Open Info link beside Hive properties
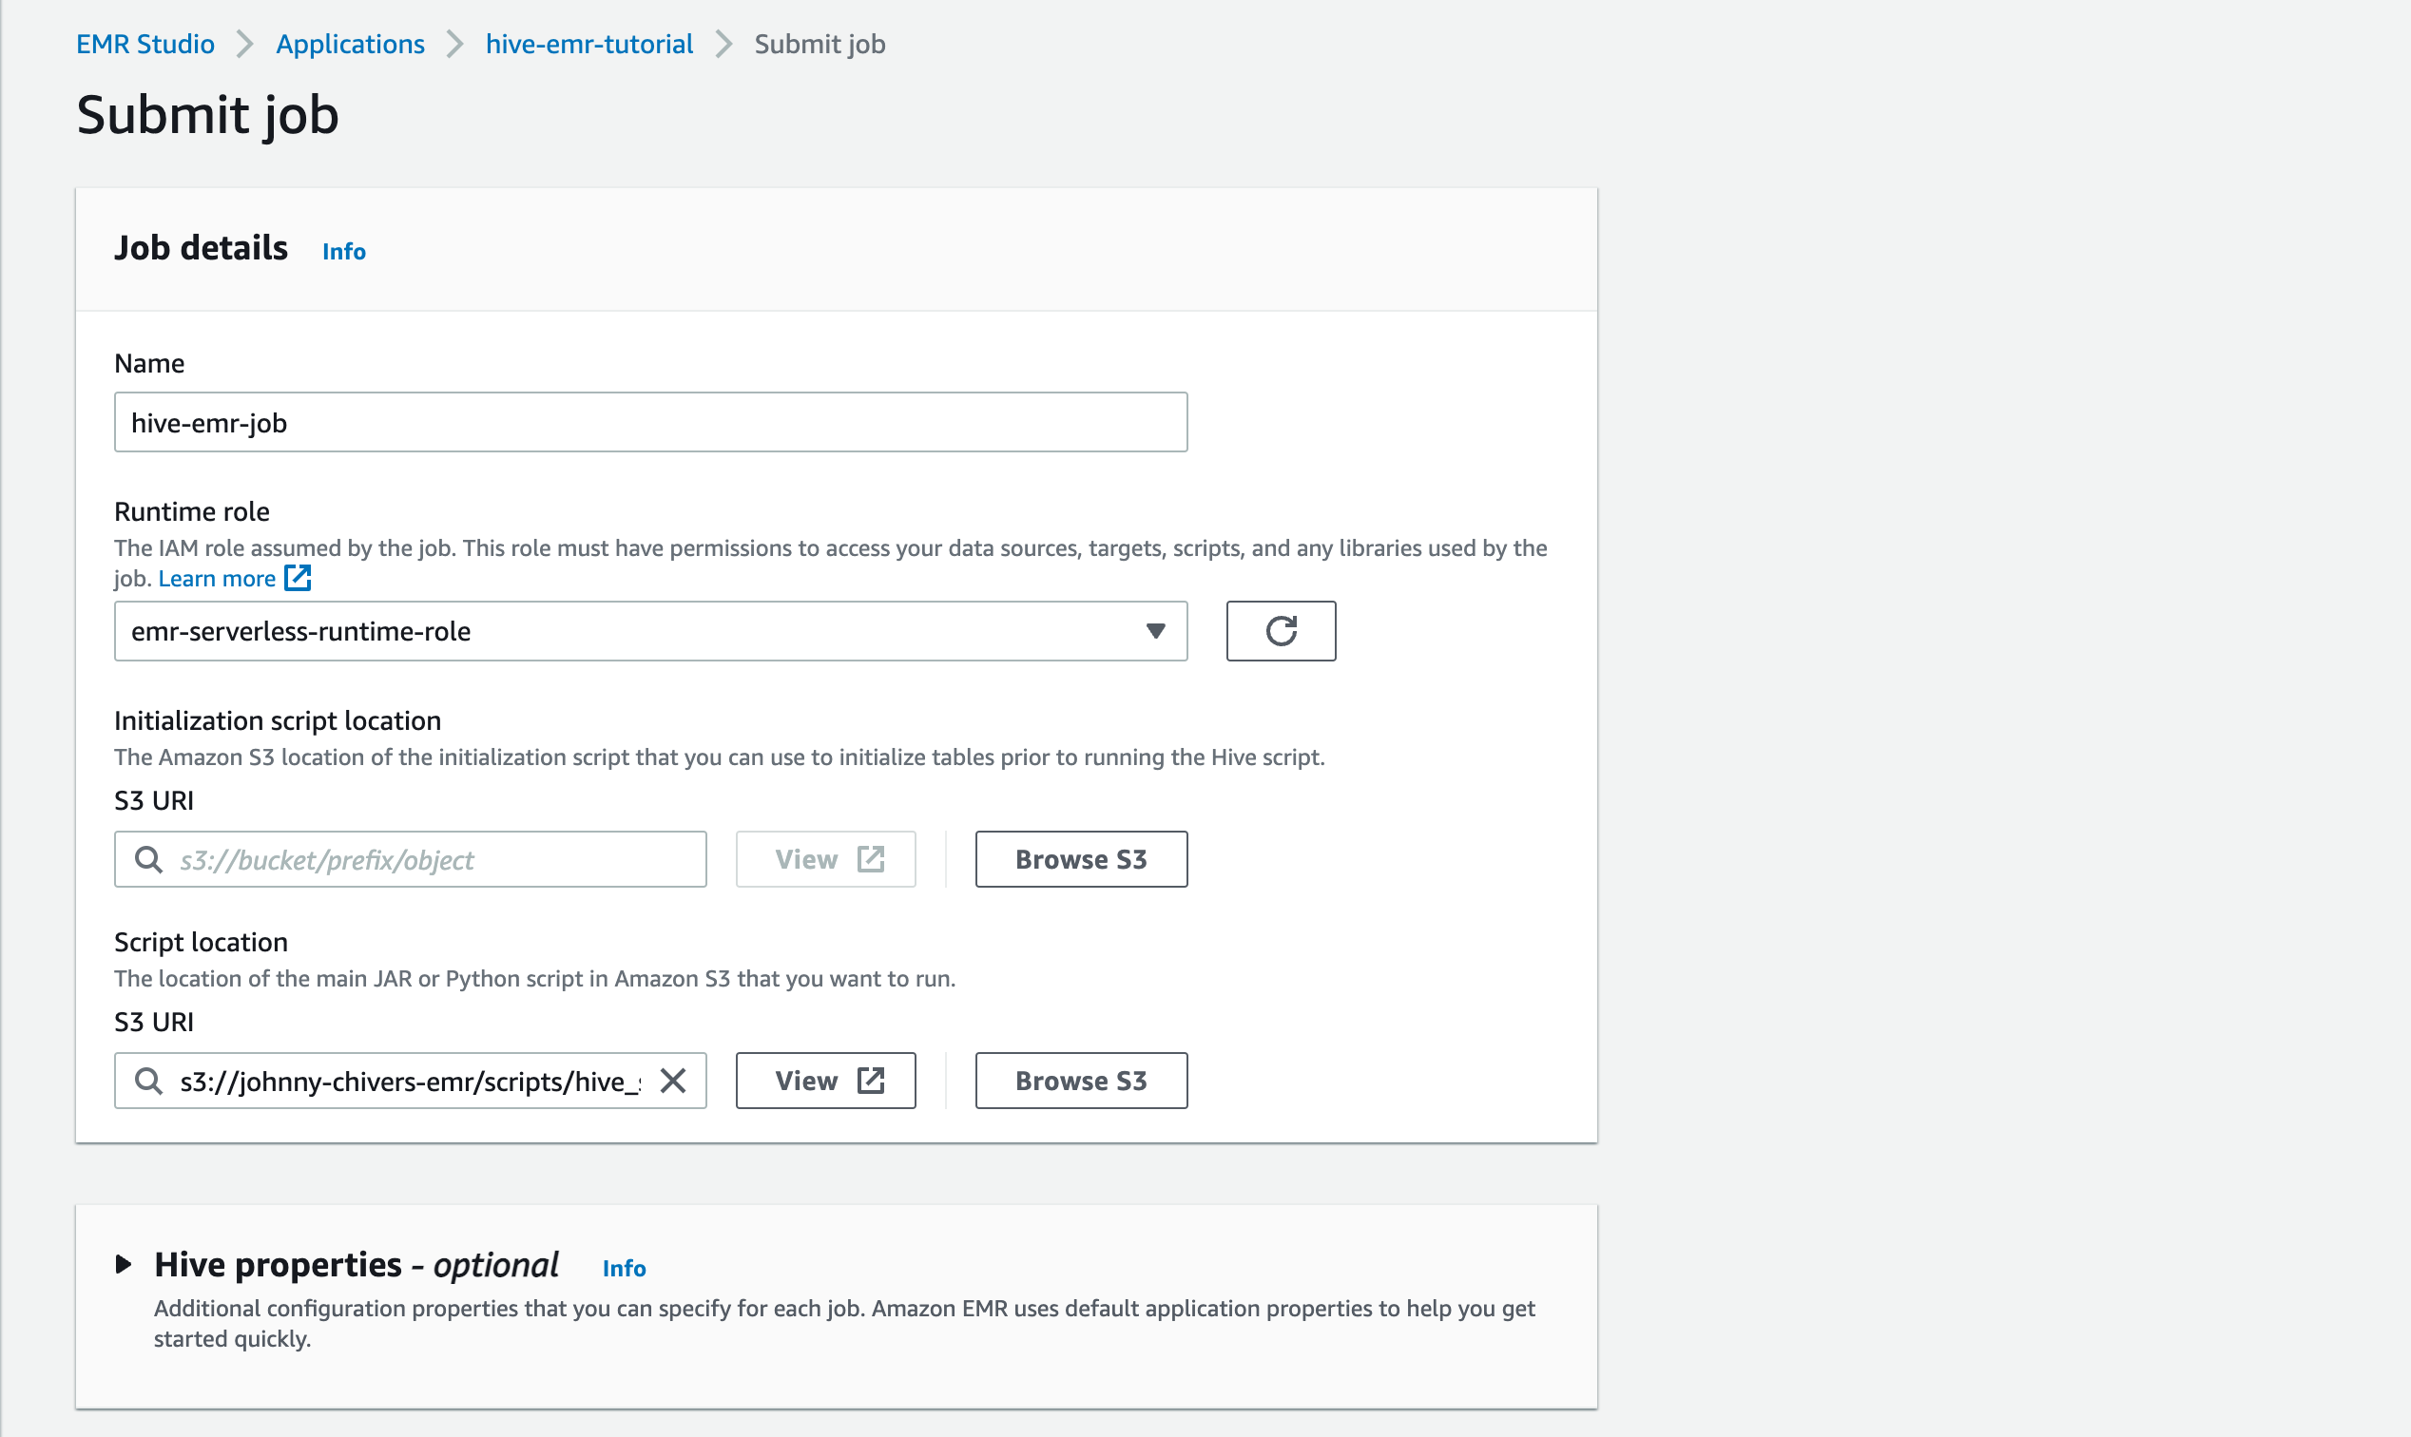 point(624,1269)
